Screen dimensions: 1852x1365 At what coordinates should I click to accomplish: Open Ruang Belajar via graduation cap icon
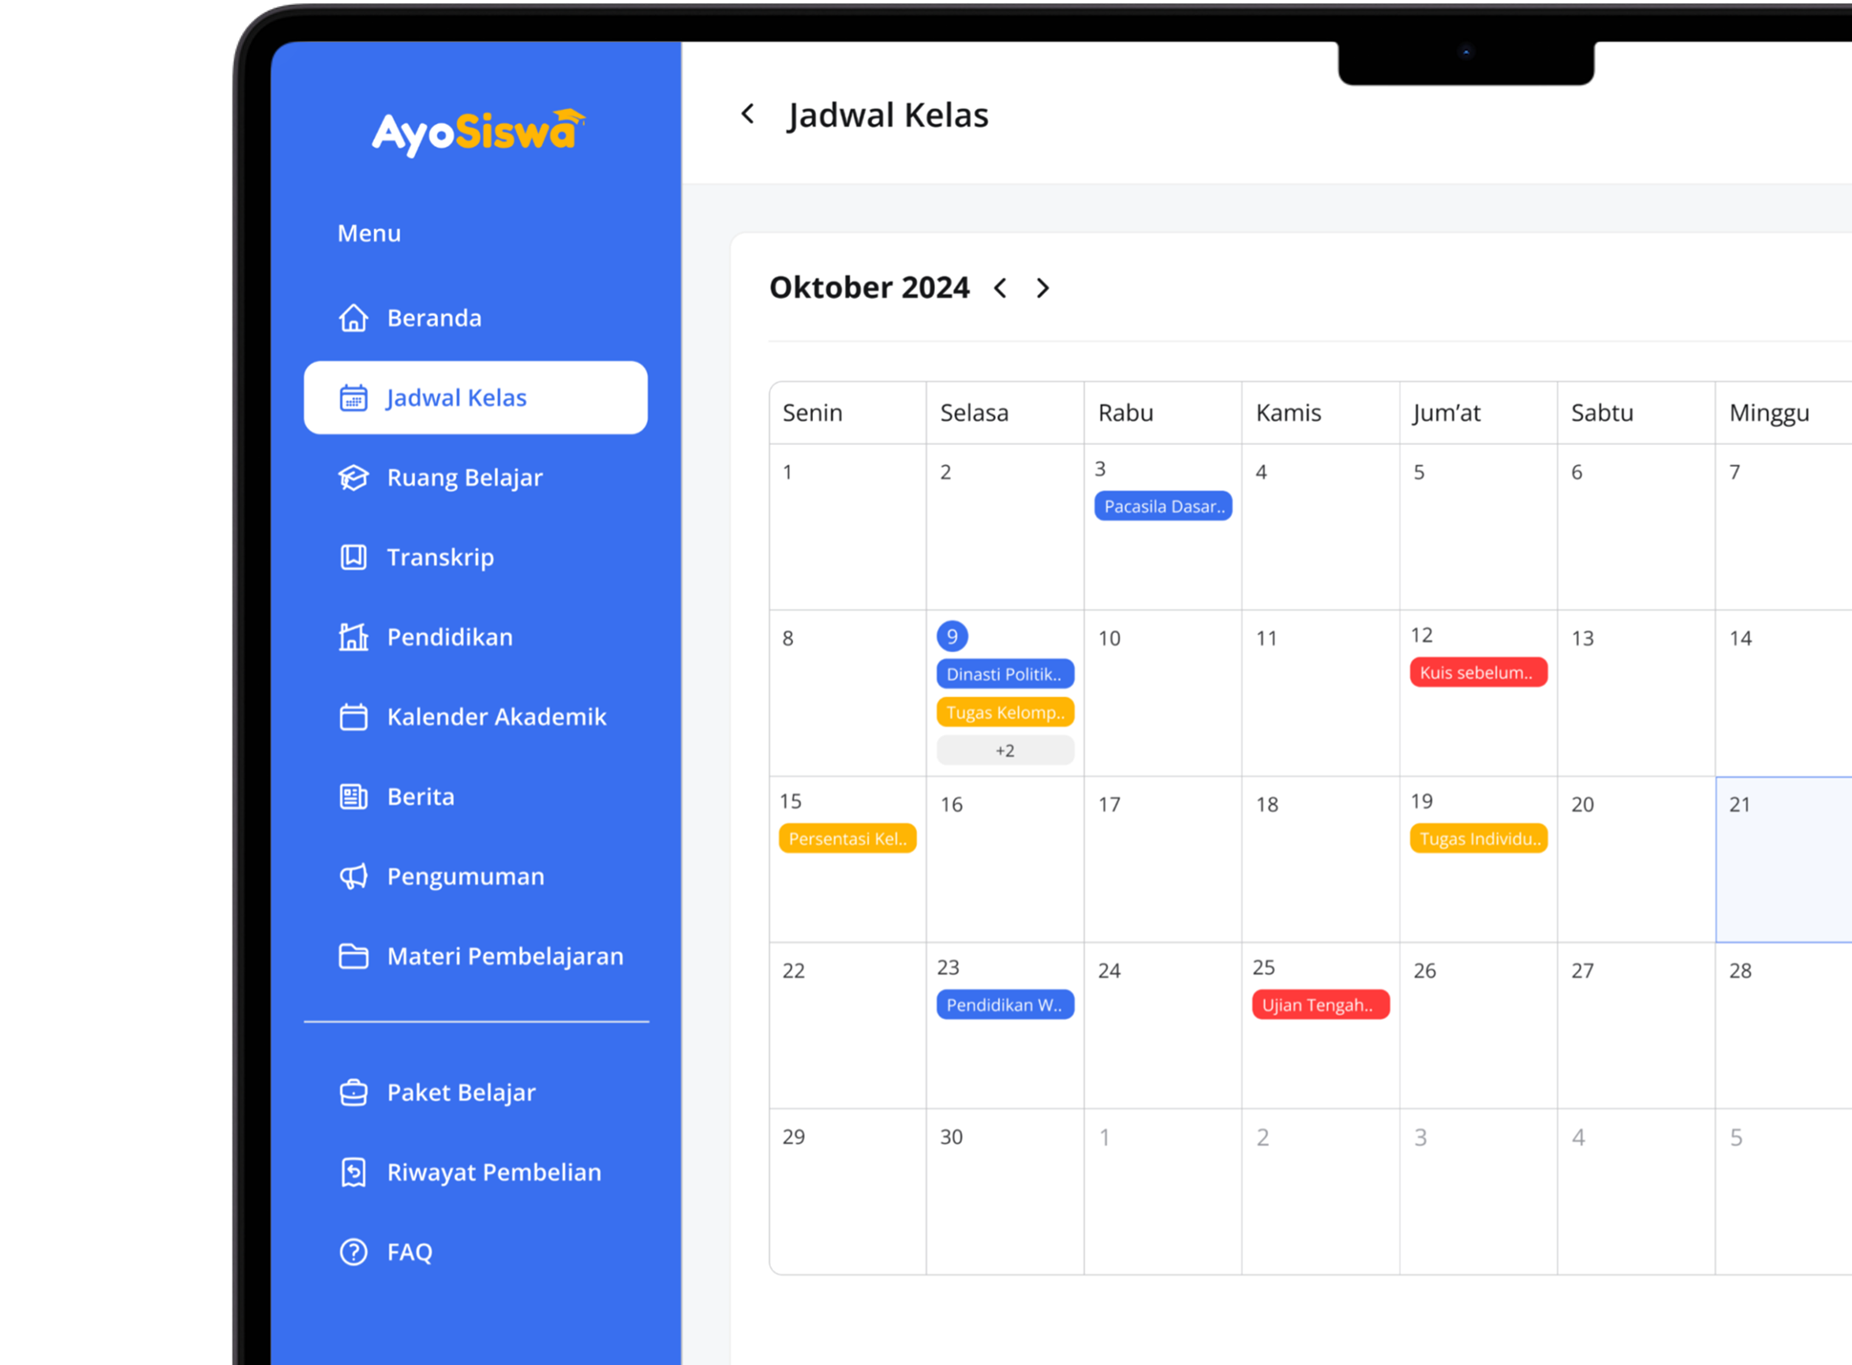pyautogui.click(x=353, y=477)
